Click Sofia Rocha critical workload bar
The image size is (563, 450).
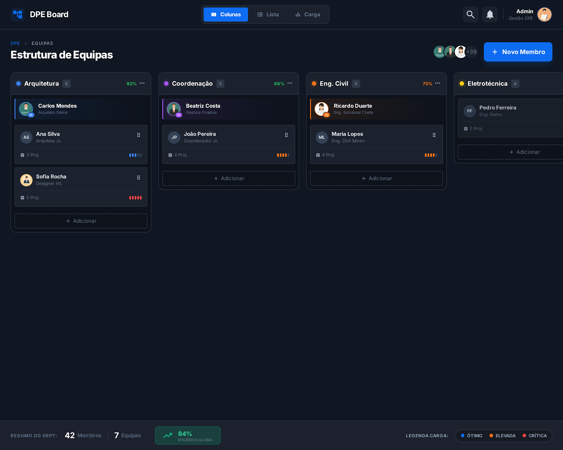tap(135, 198)
